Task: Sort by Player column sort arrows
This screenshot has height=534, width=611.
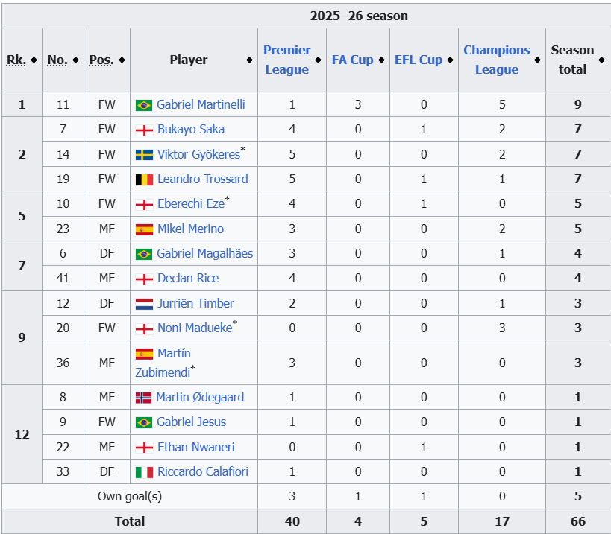Action: click(249, 60)
